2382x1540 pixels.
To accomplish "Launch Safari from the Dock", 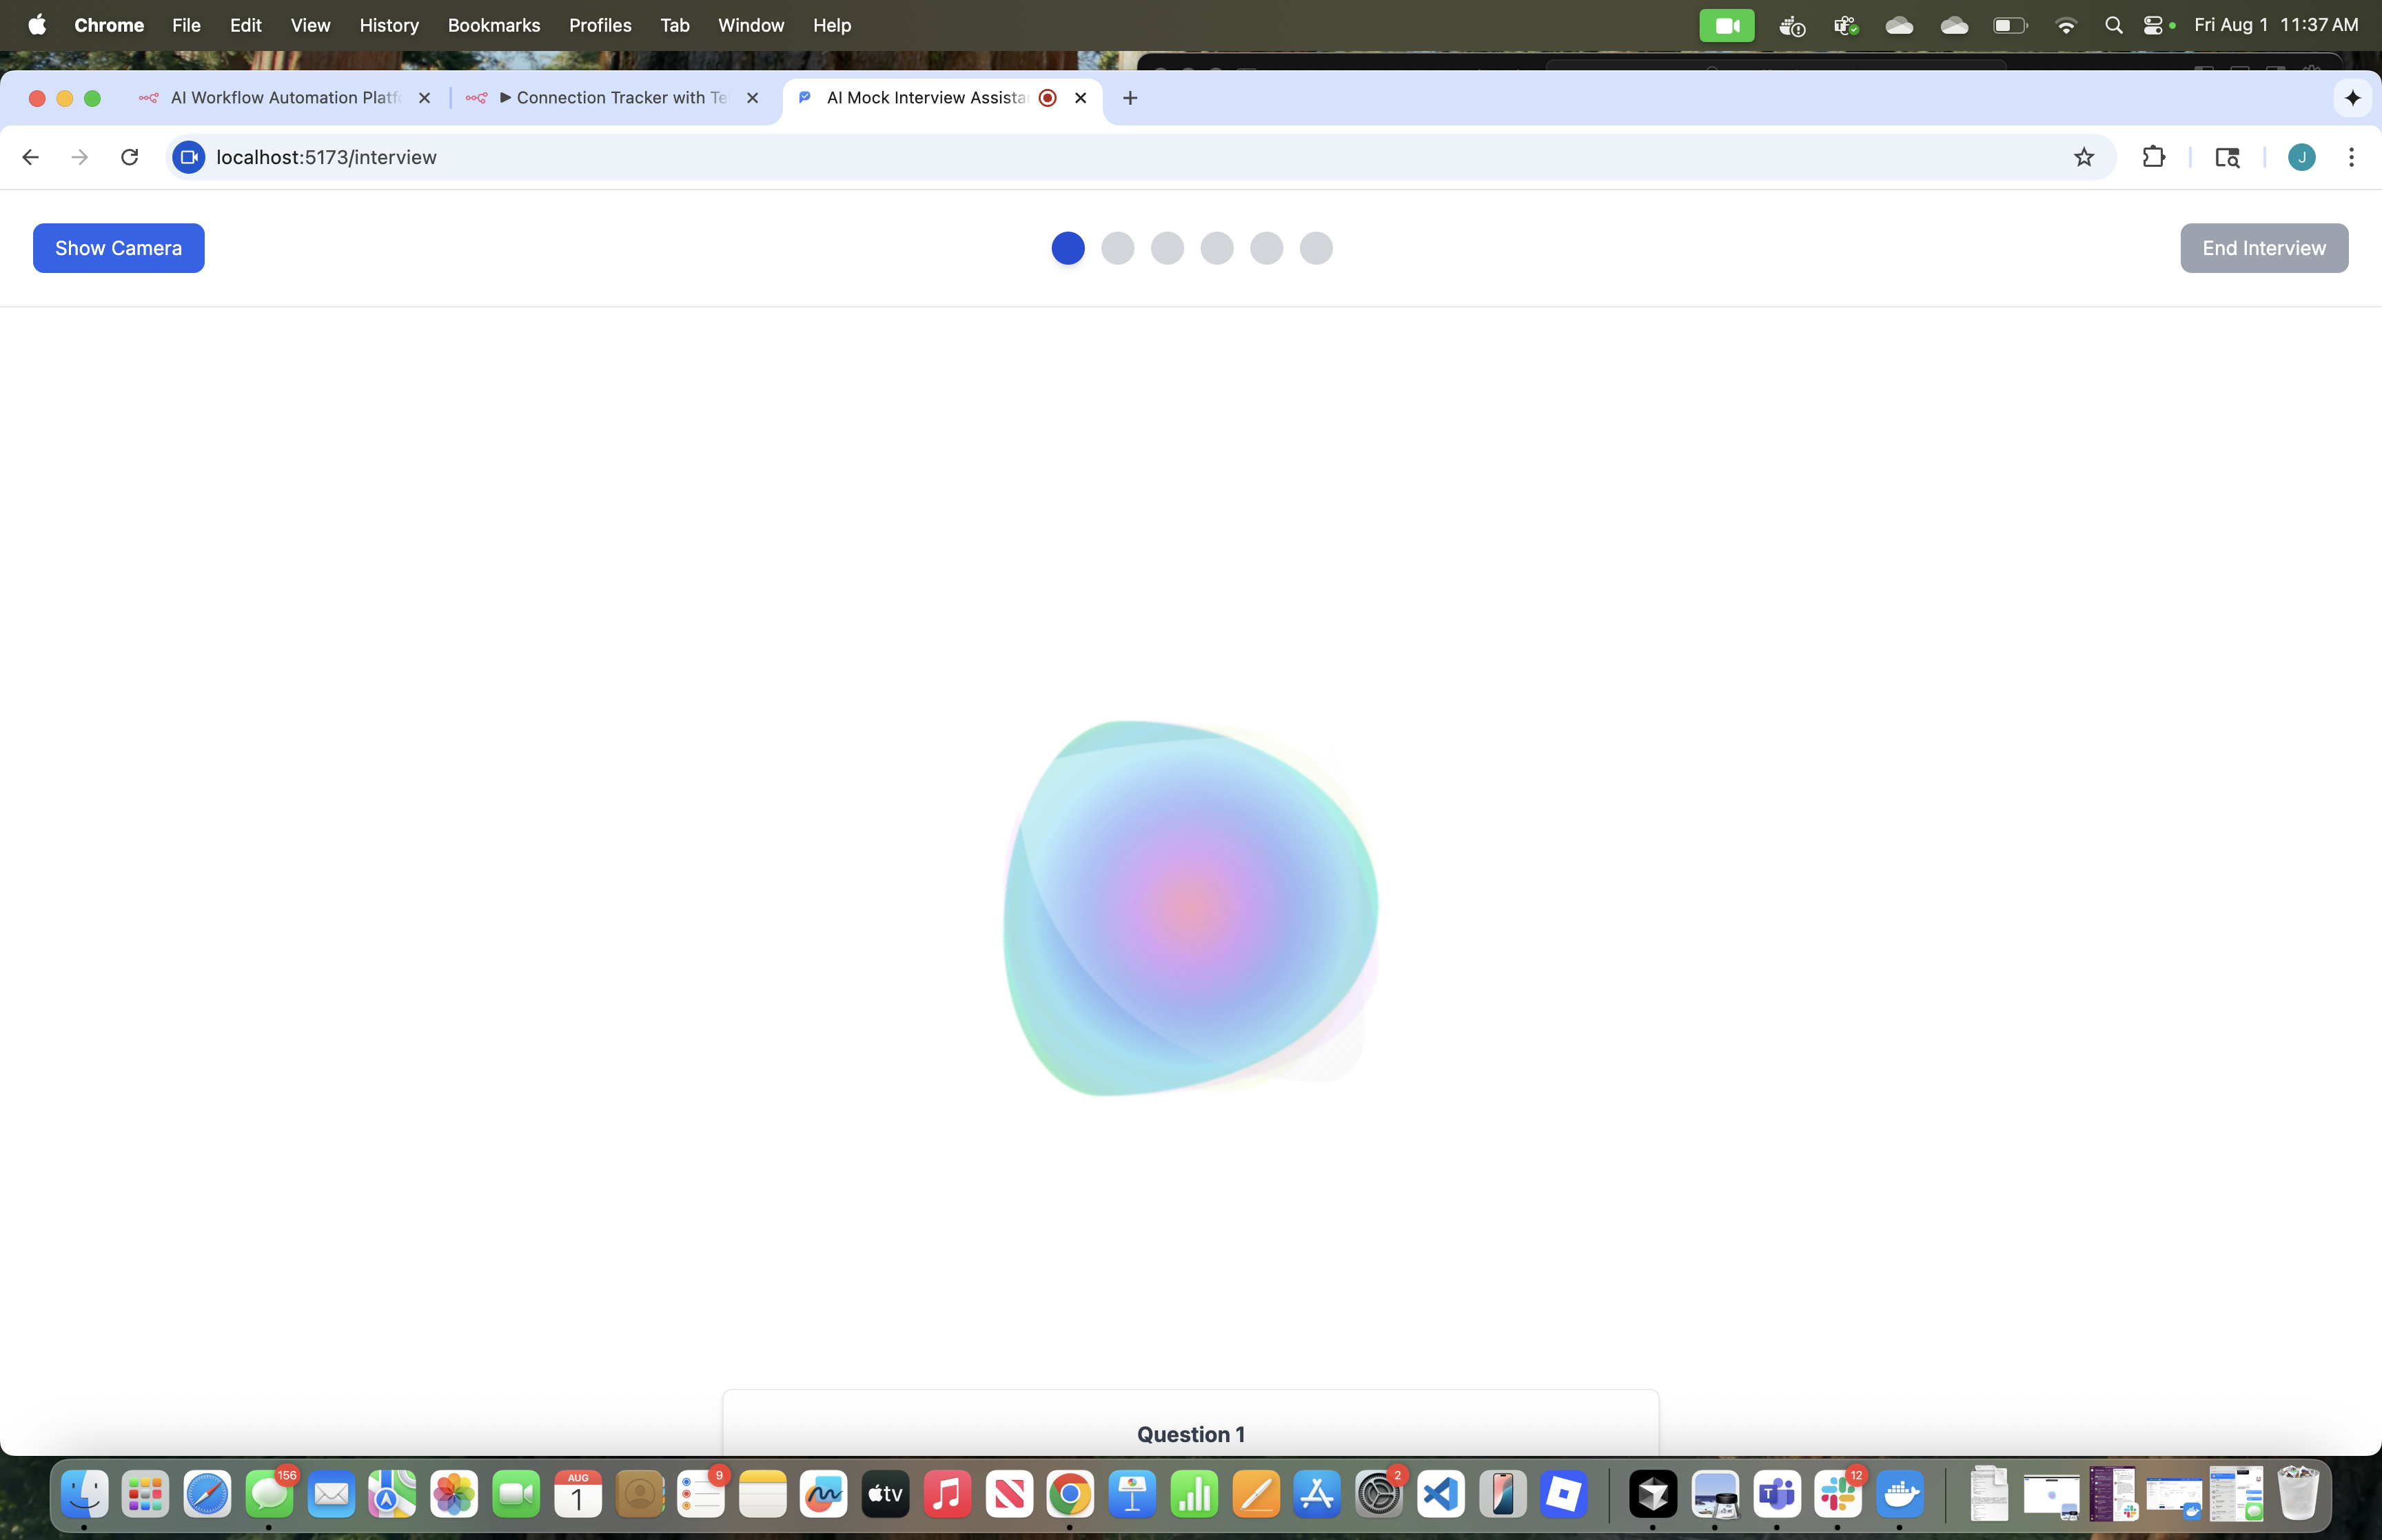I will 208,1494.
